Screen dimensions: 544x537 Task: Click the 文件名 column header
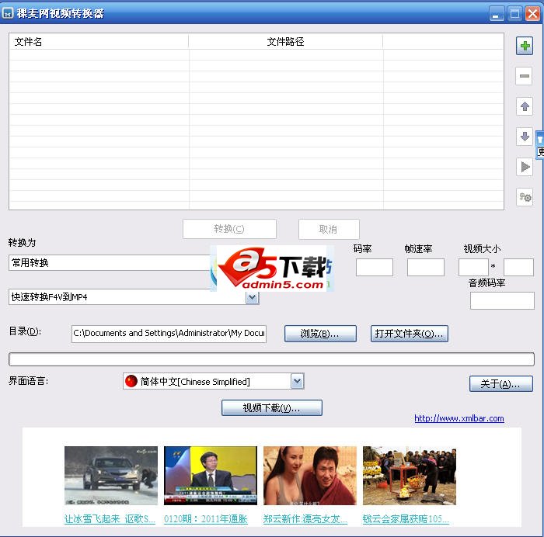tap(99, 42)
